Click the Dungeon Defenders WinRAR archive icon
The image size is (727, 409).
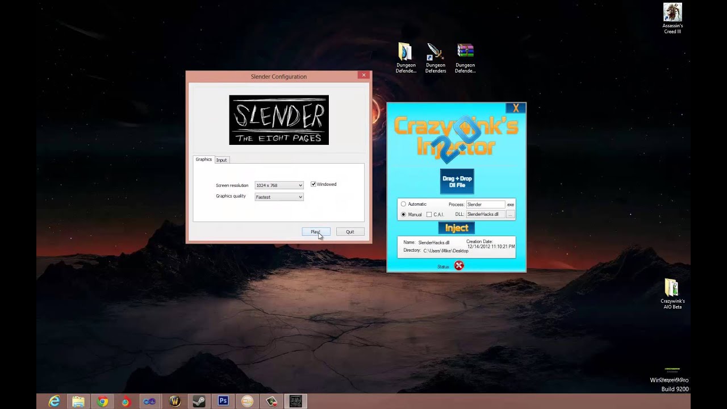pos(465,52)
